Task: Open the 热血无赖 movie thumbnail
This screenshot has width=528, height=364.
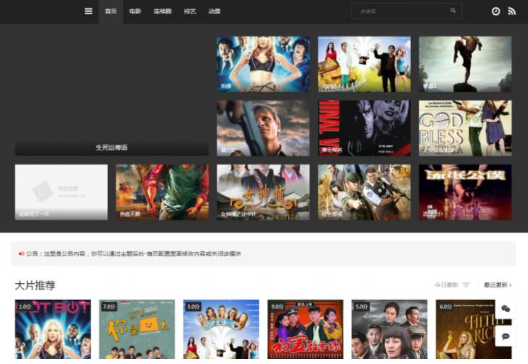Action: [163, 192]
